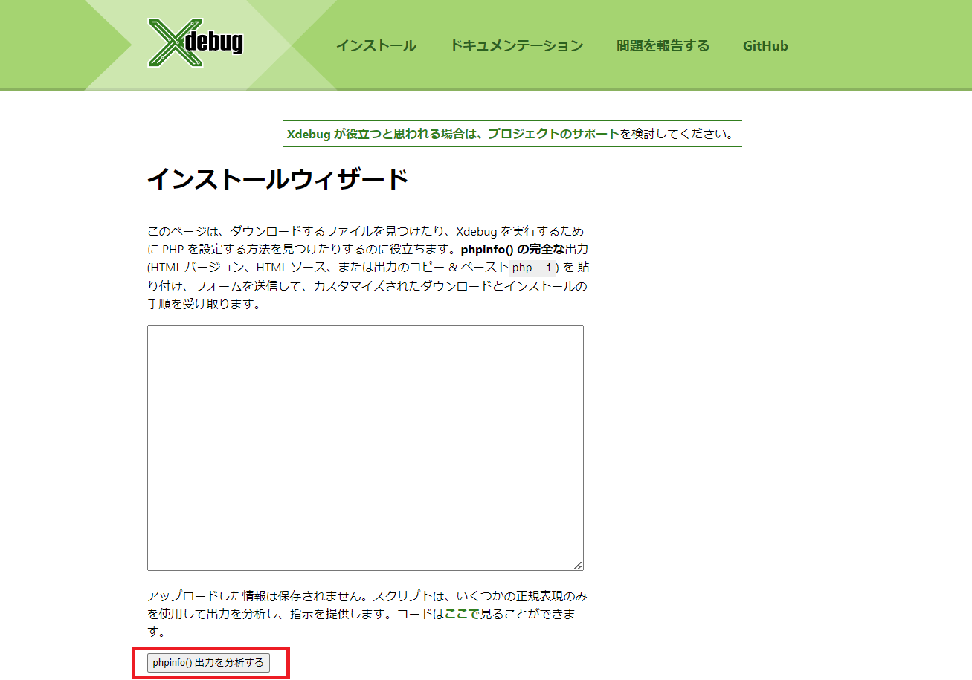972x680 pixels.
Task: Click the phpinfo() 出力を分析する button
Action: click(x=208, y=663)
